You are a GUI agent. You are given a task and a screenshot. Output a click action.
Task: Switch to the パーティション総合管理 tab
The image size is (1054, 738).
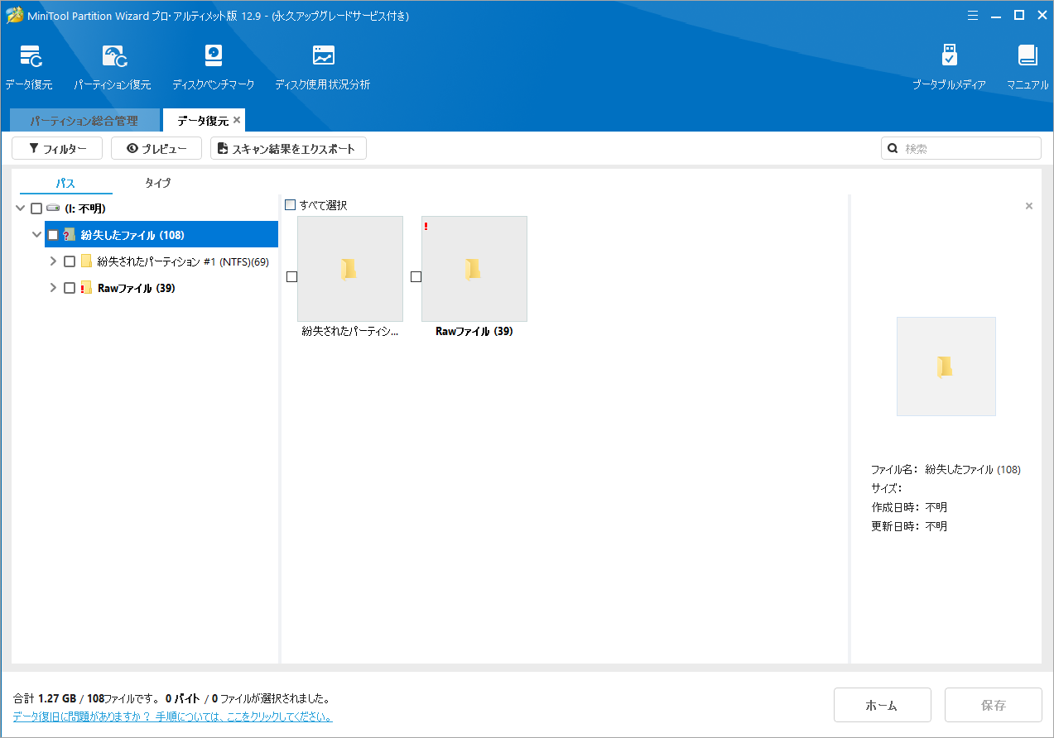point(84,121)
